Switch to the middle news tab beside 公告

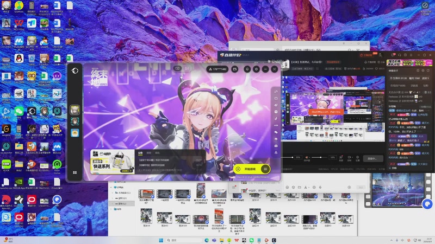149,153
